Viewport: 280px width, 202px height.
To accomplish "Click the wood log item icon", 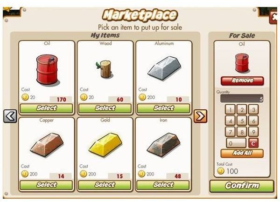I will pyautogui.click(x=105, y=69).
